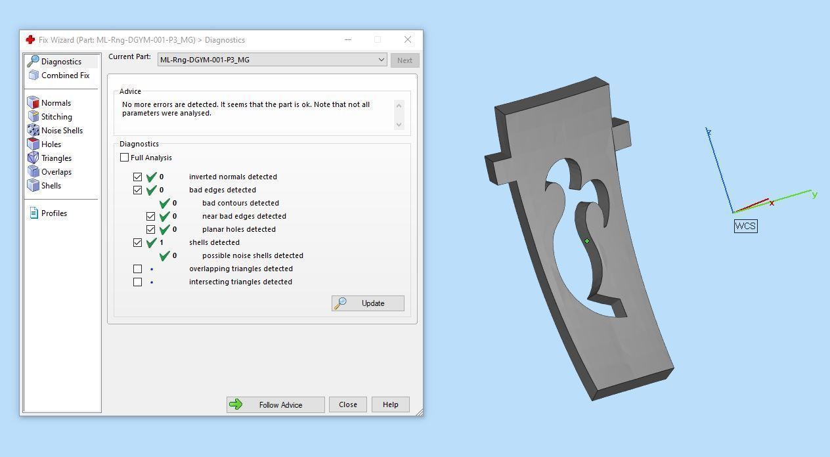Uncheck the bad edges detected checkbox
Image resolution: width=830 pixels, height=457 pixels.
[x=137, y=190]
